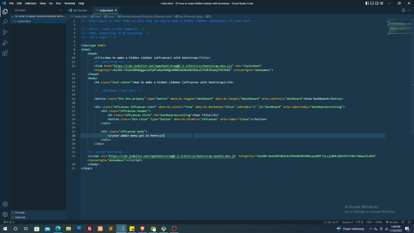Screen dimensions: 414x233
Task: Change Spaces: 4 indentation setting
Action: 347,222
